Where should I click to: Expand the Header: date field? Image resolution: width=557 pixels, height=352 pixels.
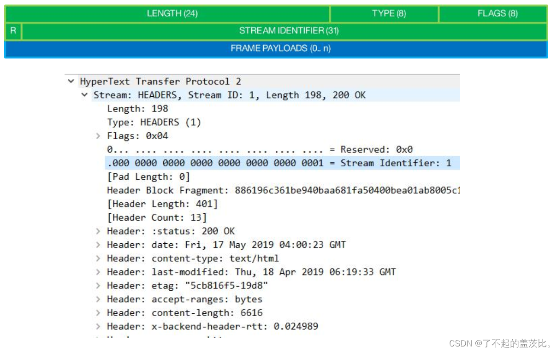98,245
